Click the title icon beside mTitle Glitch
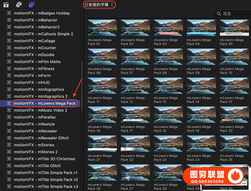 coord(9,166)
